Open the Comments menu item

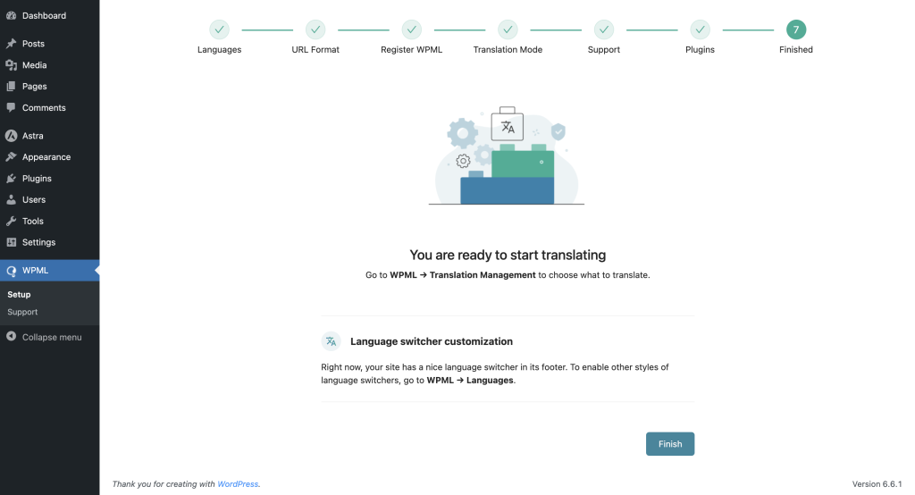pos(50,107)
